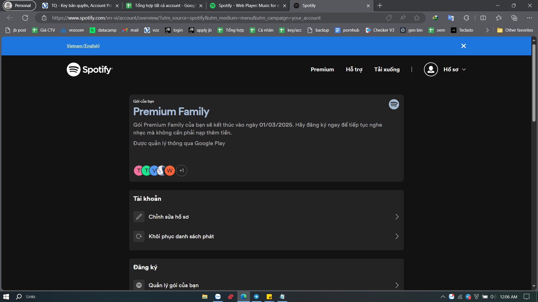Viewport: 538px width, 302px height.
Task: Open the jb post bookmark
Action: pyautogui.click(x=16, y=30)
